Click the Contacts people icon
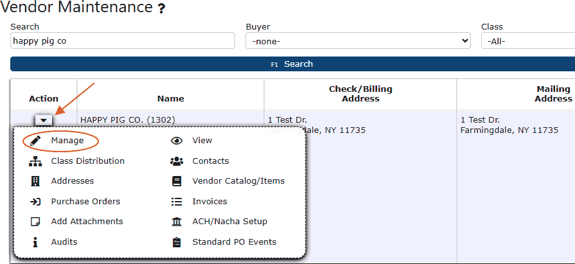 point(177,161)
